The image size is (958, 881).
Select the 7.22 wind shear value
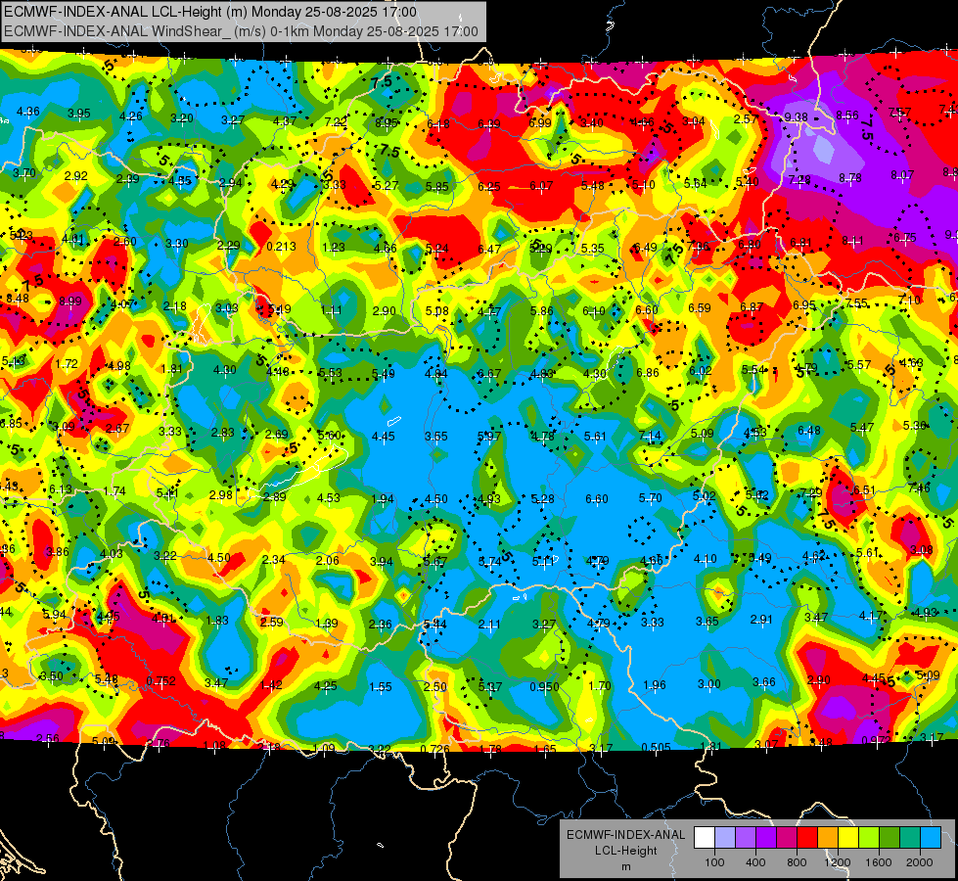click(336, 121)
